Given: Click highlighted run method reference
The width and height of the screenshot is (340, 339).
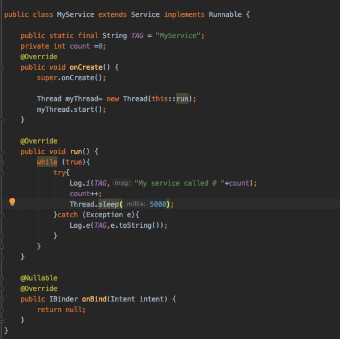Looking at the screenshot, I should coord(182,99).
